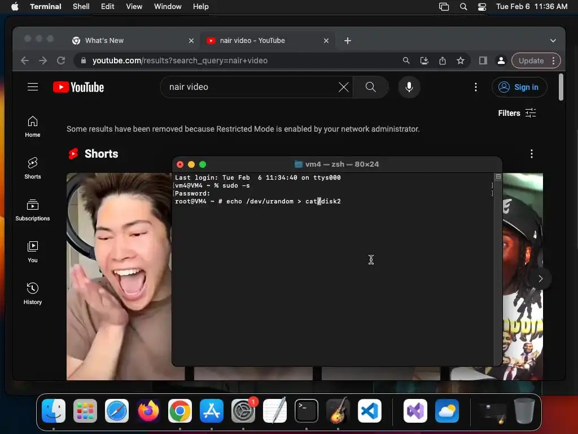
Task: Open TextEdit from the Dock
Action: (x=275, y=410)
